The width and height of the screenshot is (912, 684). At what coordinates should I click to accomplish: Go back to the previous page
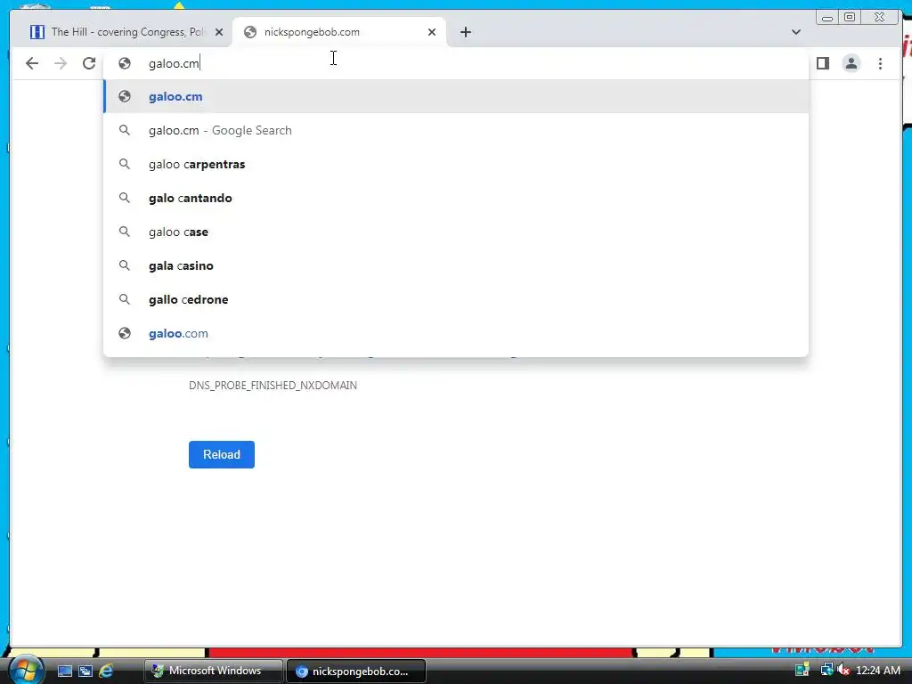click(32, 63)
